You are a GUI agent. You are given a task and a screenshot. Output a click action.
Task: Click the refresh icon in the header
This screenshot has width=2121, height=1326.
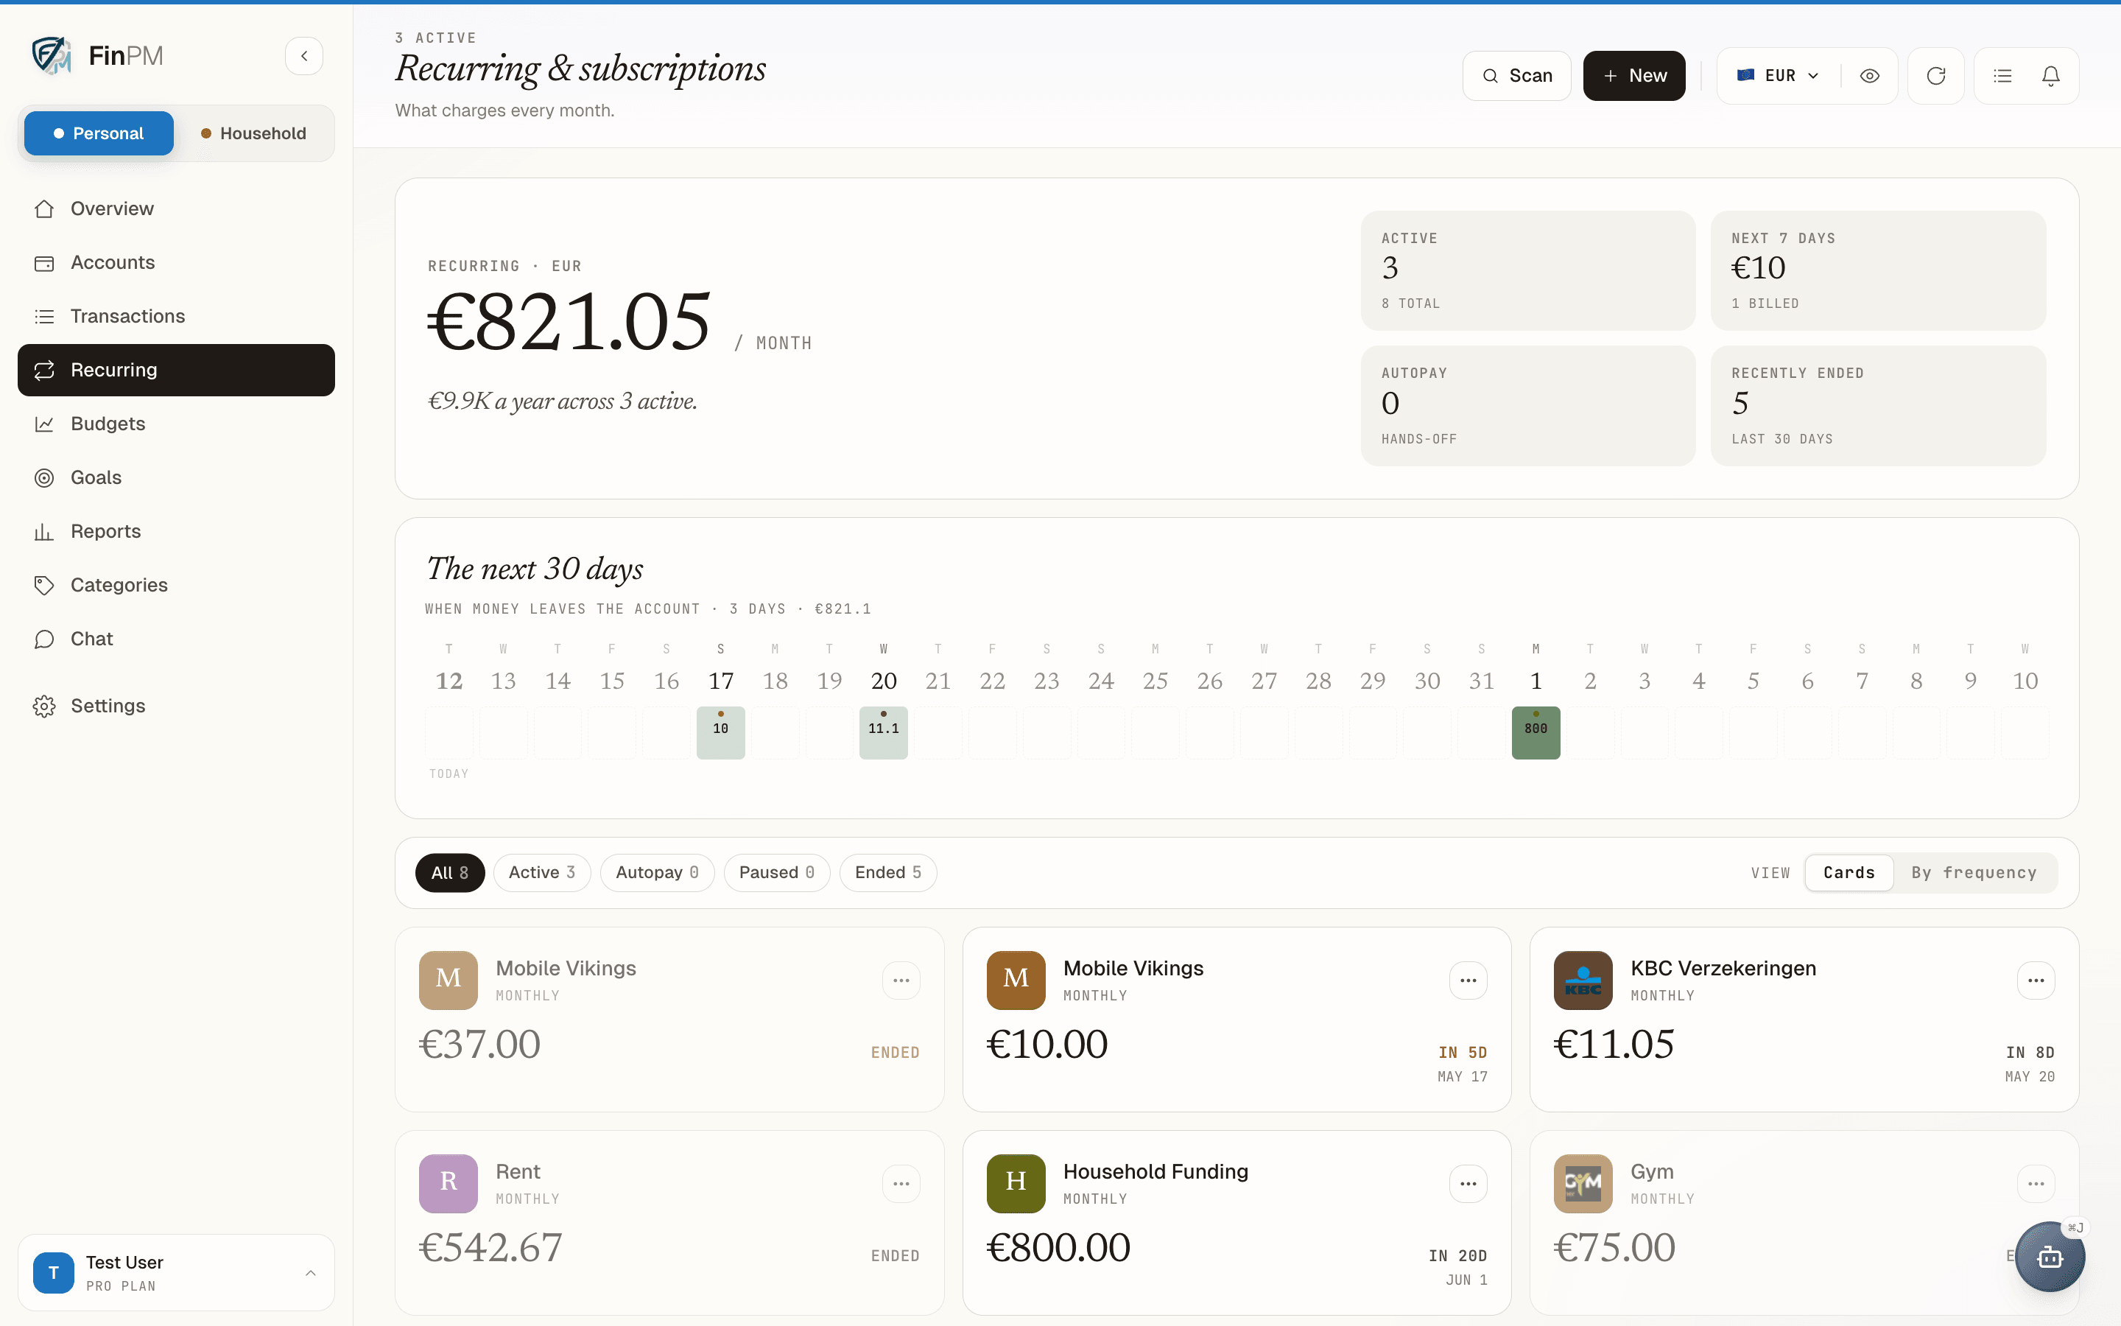click(x=1936, y=75)
